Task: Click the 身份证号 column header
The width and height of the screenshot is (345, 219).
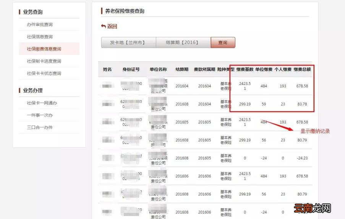Action: 131,69
